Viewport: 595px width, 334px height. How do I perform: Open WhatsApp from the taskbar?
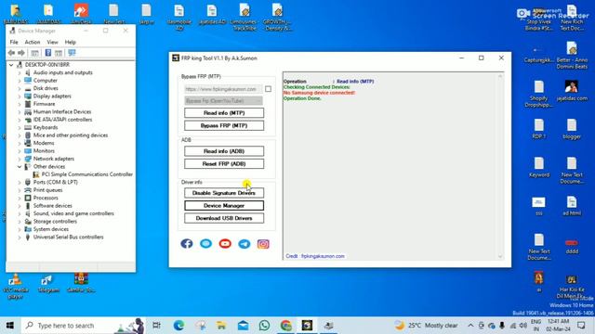[x=264, y=326]
